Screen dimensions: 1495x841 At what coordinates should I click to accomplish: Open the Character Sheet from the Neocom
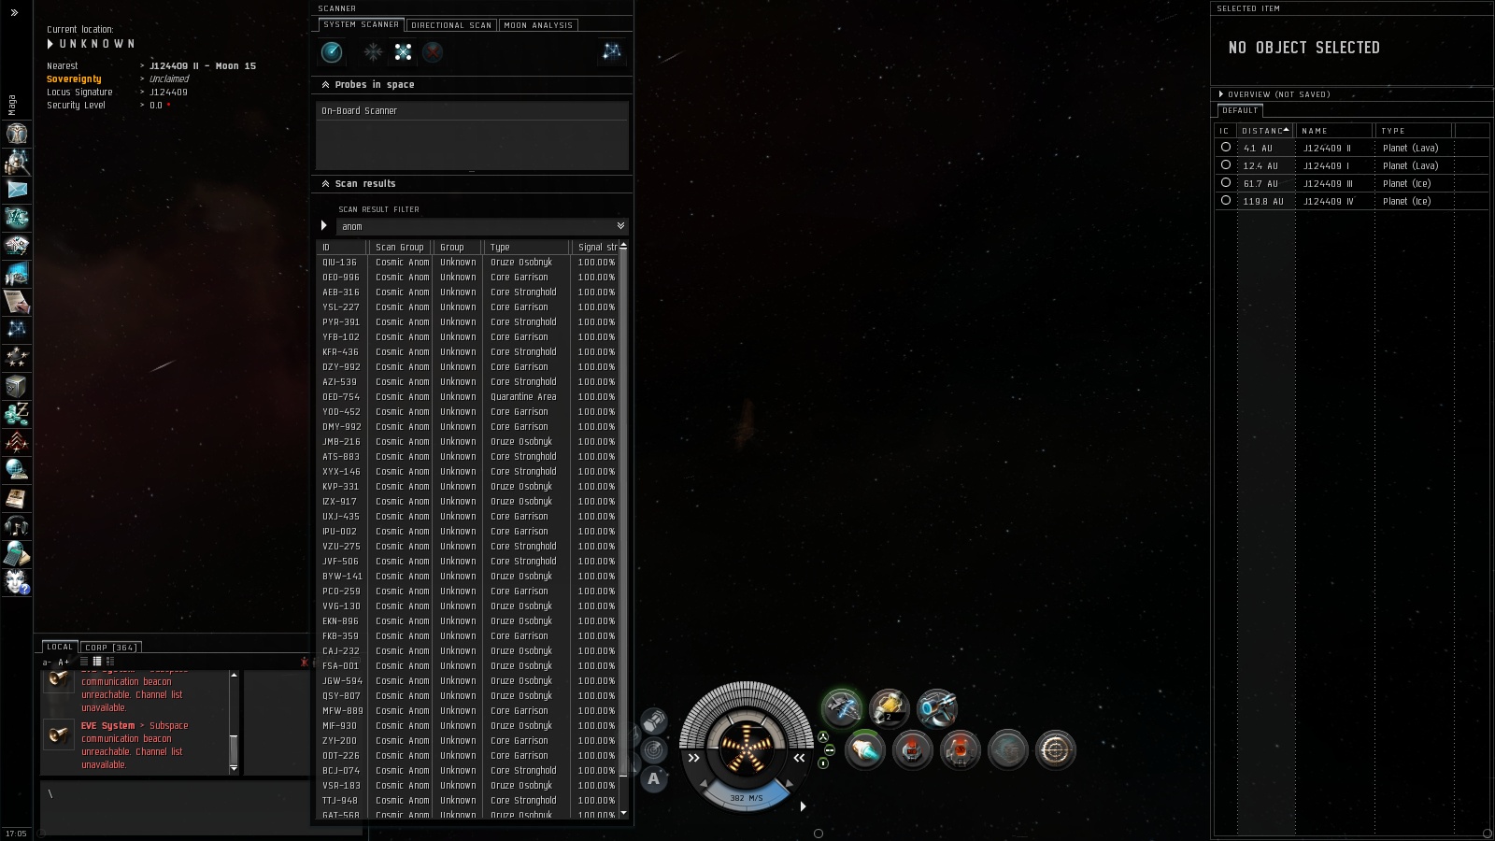click(17, 134)
